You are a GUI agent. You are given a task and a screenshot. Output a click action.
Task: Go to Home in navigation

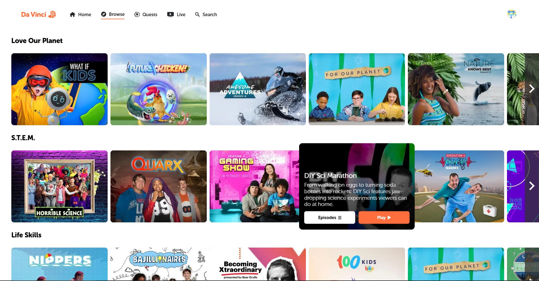[x=80, y=14]
